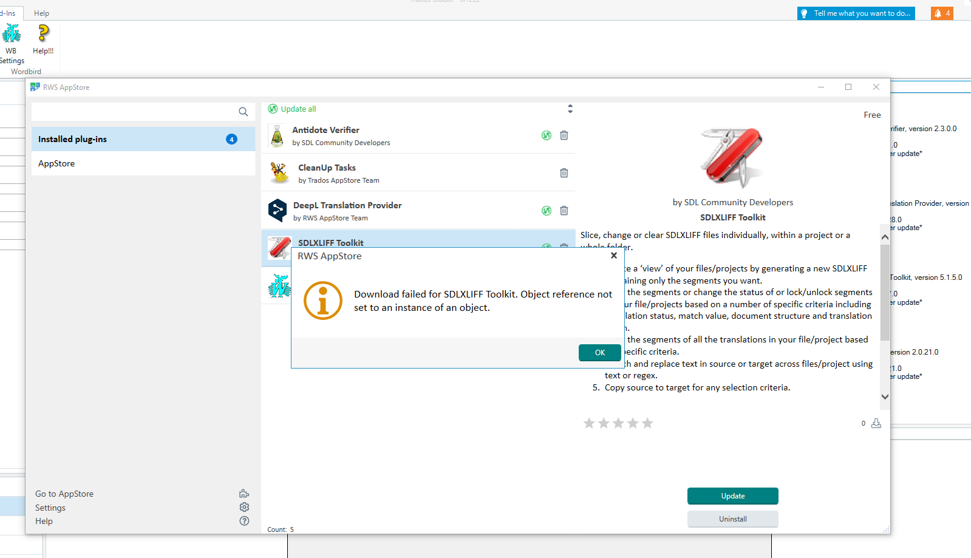This screenshot has width=971, height=558.
Task: Click update icon for Antidote Verifier
Action: click(547, 135)
